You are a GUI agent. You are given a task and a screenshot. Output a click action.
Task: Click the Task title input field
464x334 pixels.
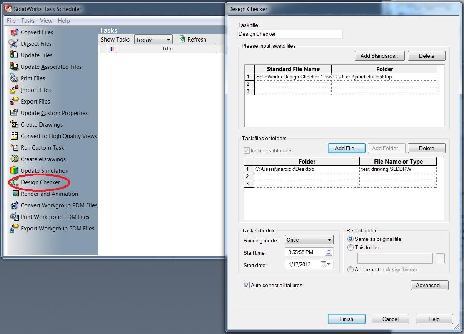point(290,34)
